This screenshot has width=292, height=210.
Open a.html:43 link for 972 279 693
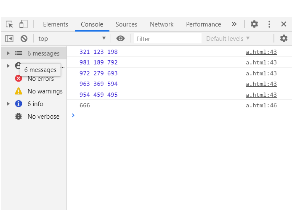point(261,74)
